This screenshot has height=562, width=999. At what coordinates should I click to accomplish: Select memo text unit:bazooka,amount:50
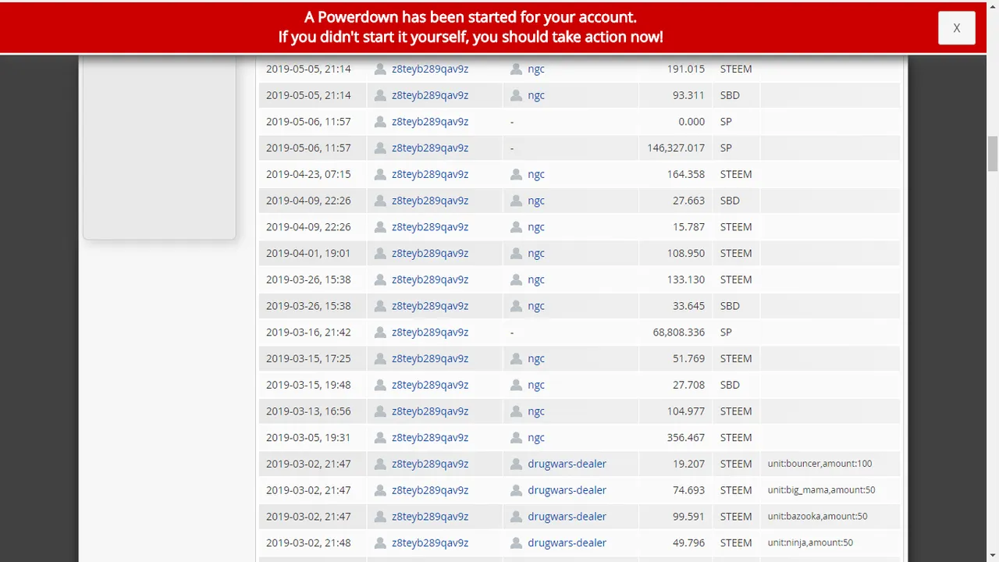[x=817, y=517]
